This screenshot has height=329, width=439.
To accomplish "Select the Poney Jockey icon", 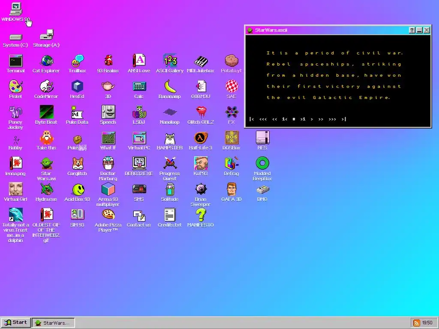I will [x=15, y=117].
